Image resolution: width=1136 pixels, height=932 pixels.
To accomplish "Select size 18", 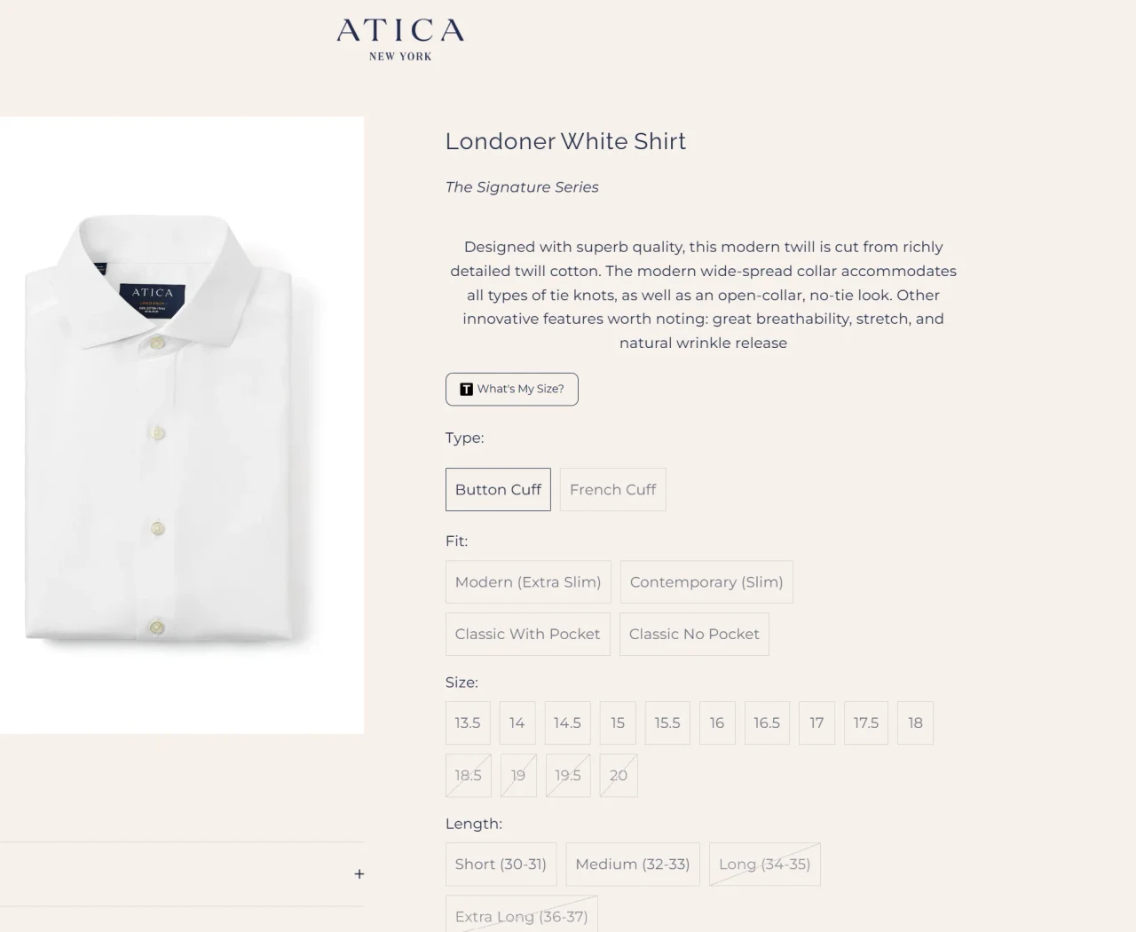I will 915,723.
